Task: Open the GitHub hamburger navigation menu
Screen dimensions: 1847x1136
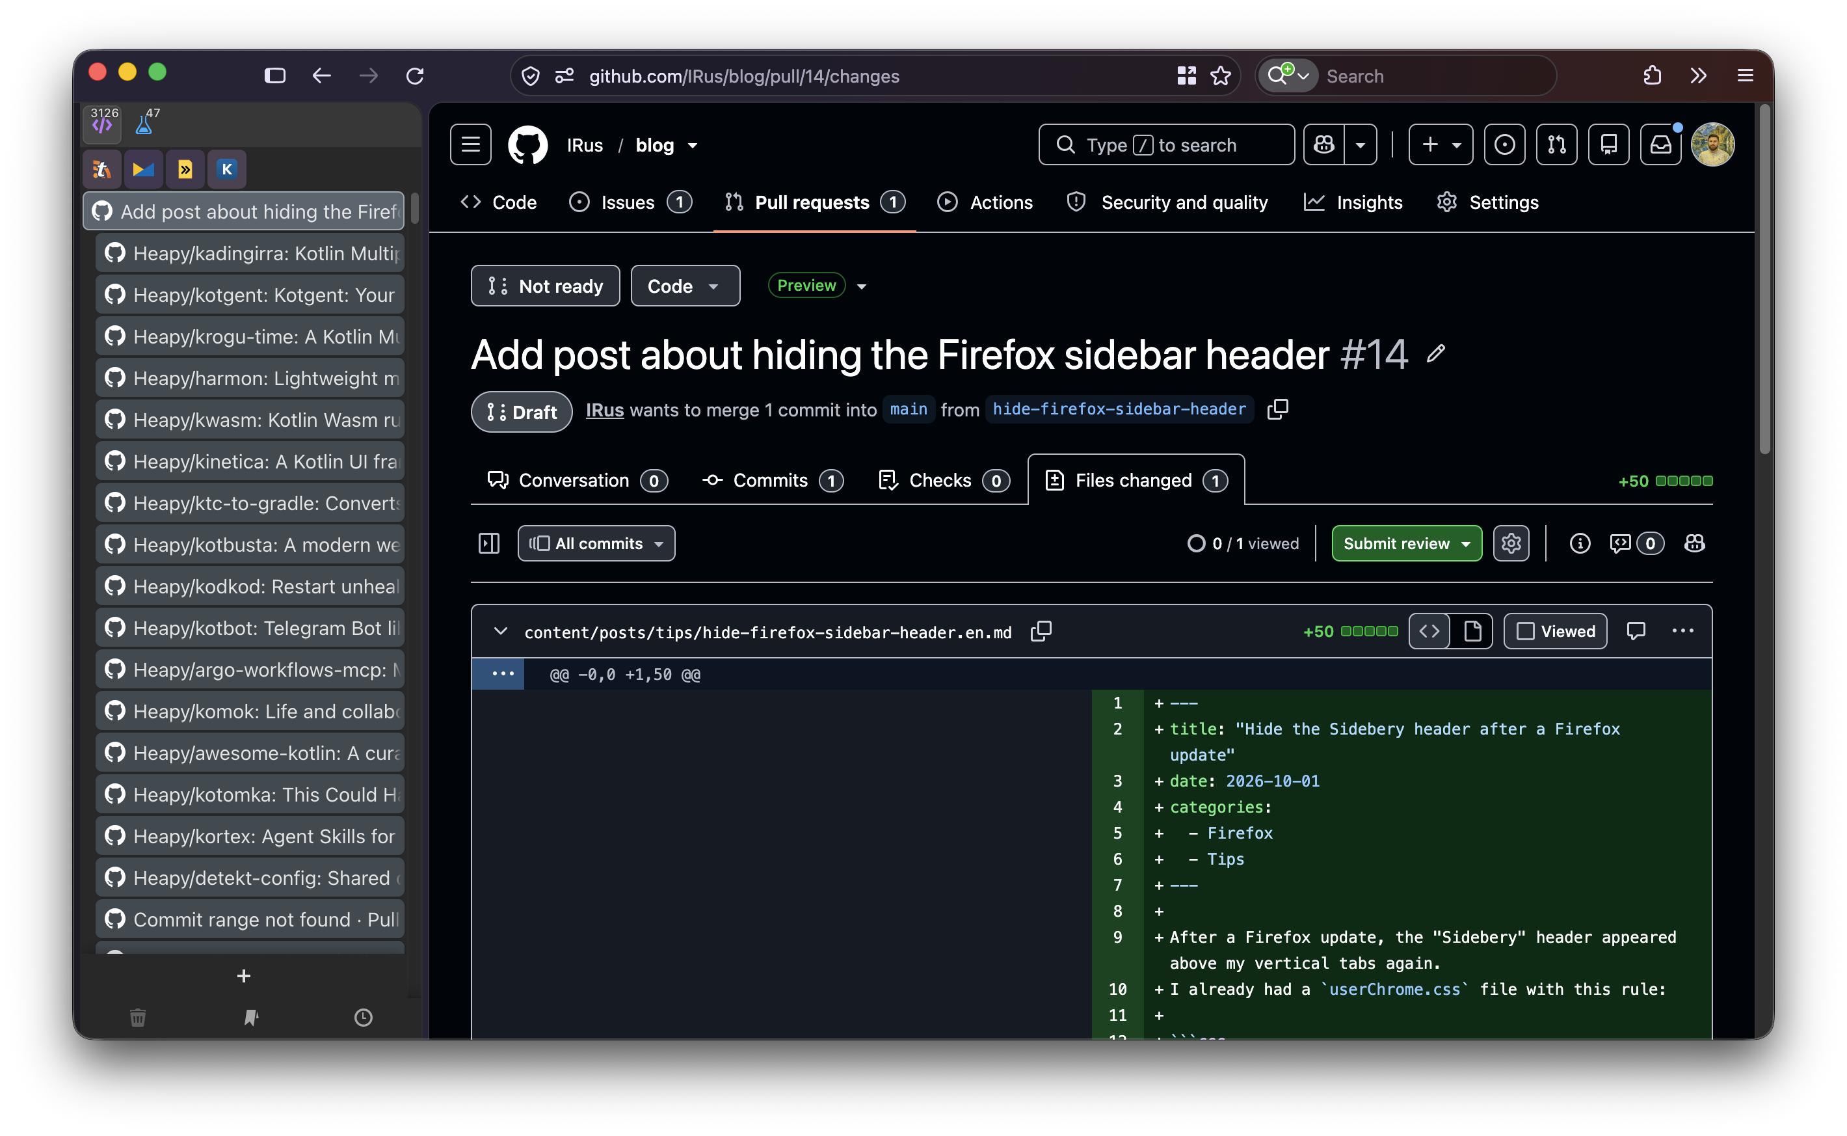Action: pyautogui.click(x=471, y=144)
